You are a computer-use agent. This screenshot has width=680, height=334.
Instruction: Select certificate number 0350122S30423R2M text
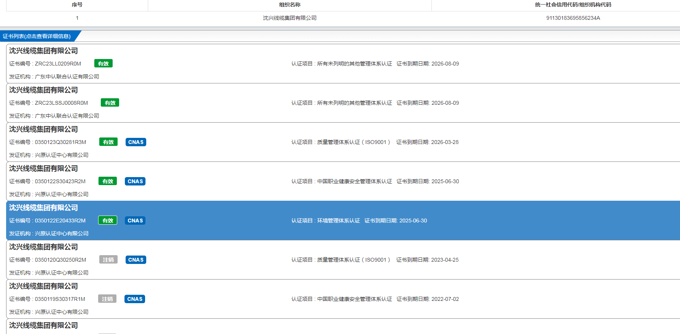(x=60, y=181)
